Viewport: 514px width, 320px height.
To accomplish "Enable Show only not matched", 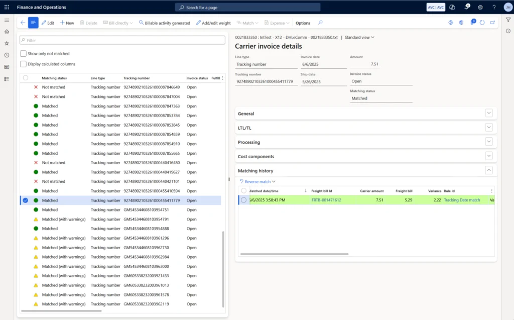I will coord(23,53).
